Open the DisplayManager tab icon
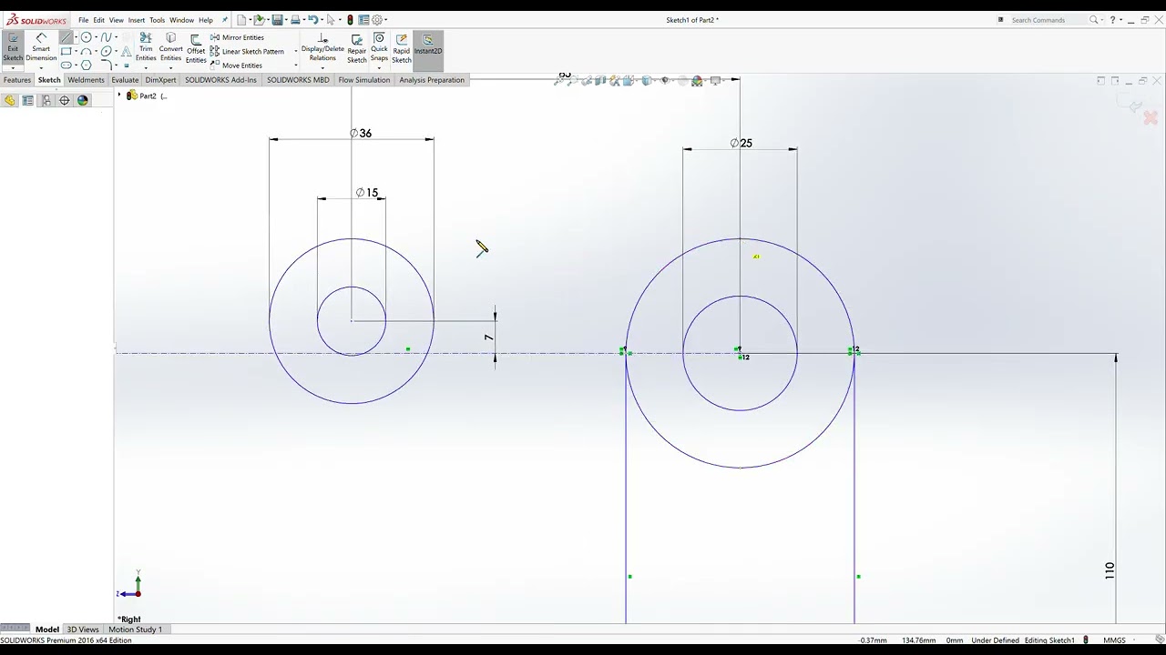Screen dimensions: 1166x655 point(83,100)
